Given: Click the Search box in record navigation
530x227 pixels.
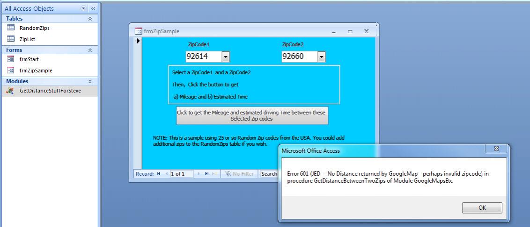Looking at the screenshot, I should pos(269,174).
